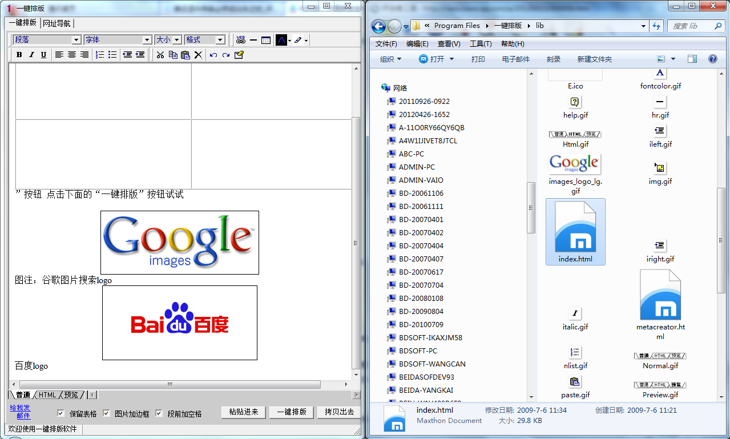The width and height of the screenshot is (730, 439).
Task: Insert a horizontal rule line
Action: pyautogui.click(x=253, y=40)
